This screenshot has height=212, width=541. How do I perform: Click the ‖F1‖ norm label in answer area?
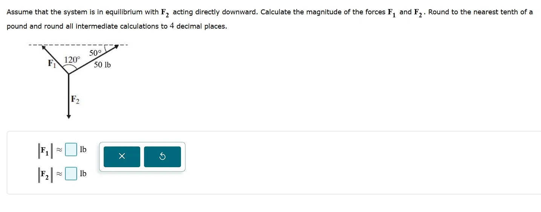44,150
